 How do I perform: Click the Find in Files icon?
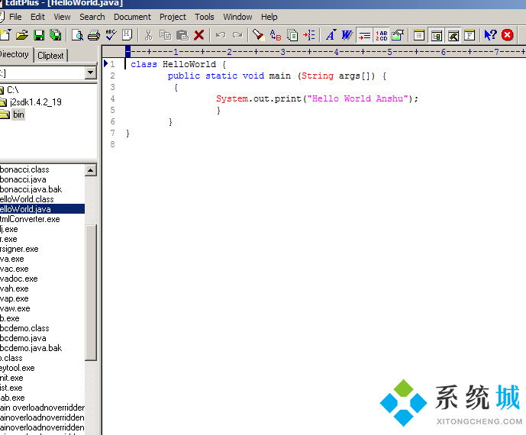click(x=292, y=35)
